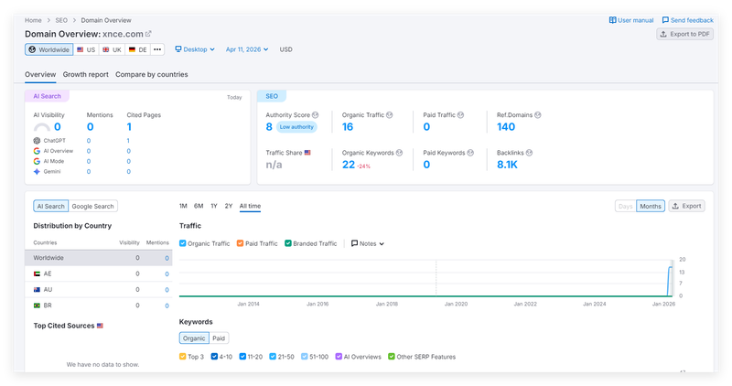Click the AI Visibility gauge icon
The height and width of the screenshot is (386, 732).
coord(41,127)
